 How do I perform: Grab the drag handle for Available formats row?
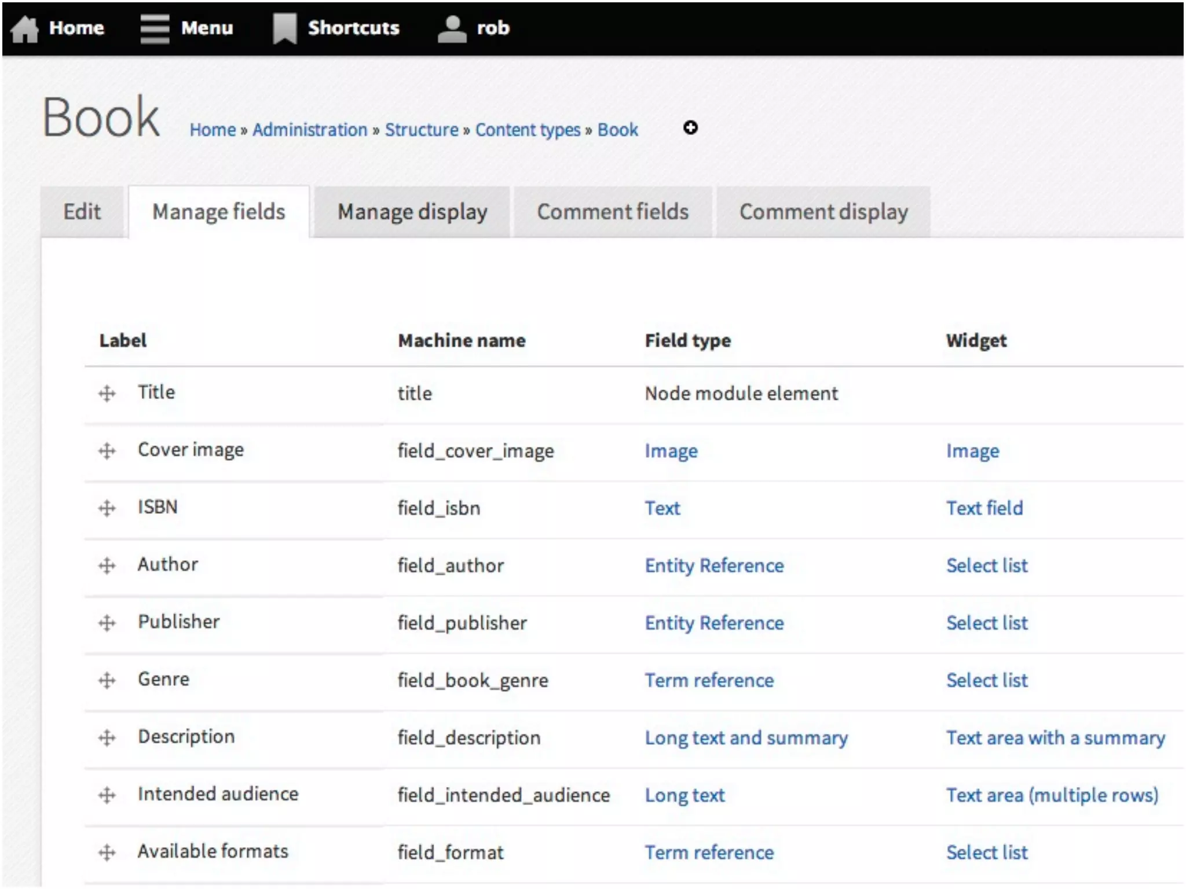point(107,853)
